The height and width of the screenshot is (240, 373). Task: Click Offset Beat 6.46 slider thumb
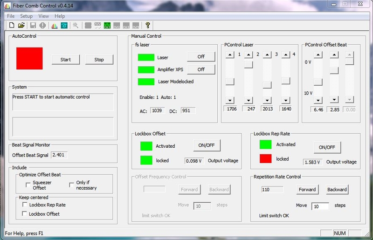point(318,82)
